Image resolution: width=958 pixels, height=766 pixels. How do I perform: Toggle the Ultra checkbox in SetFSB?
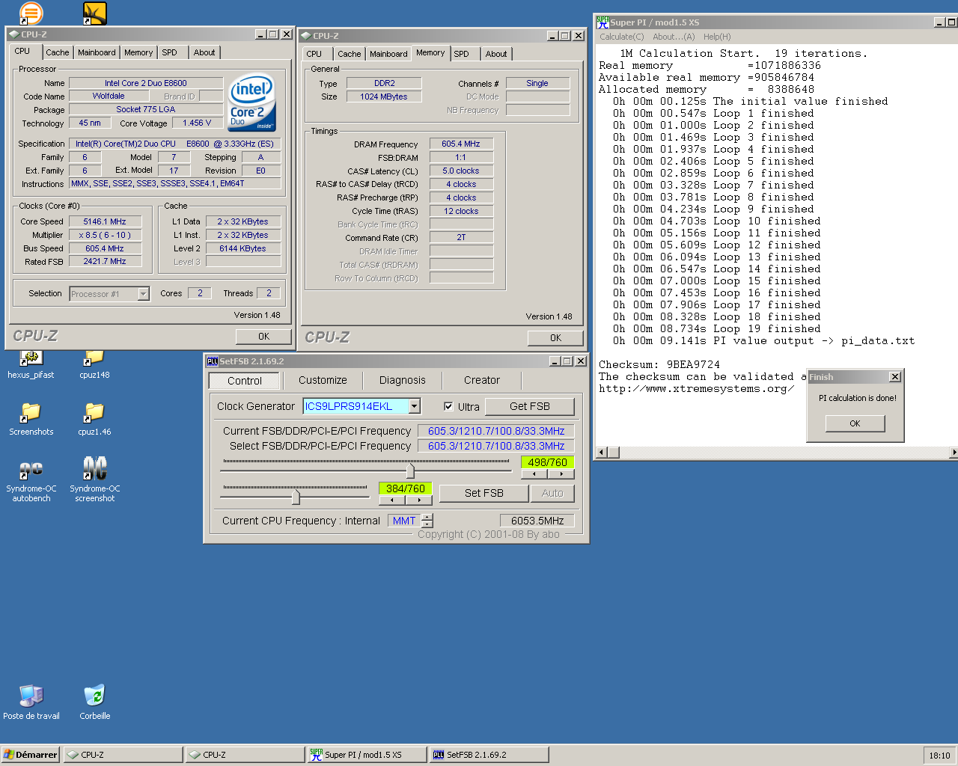pos(448,407)
